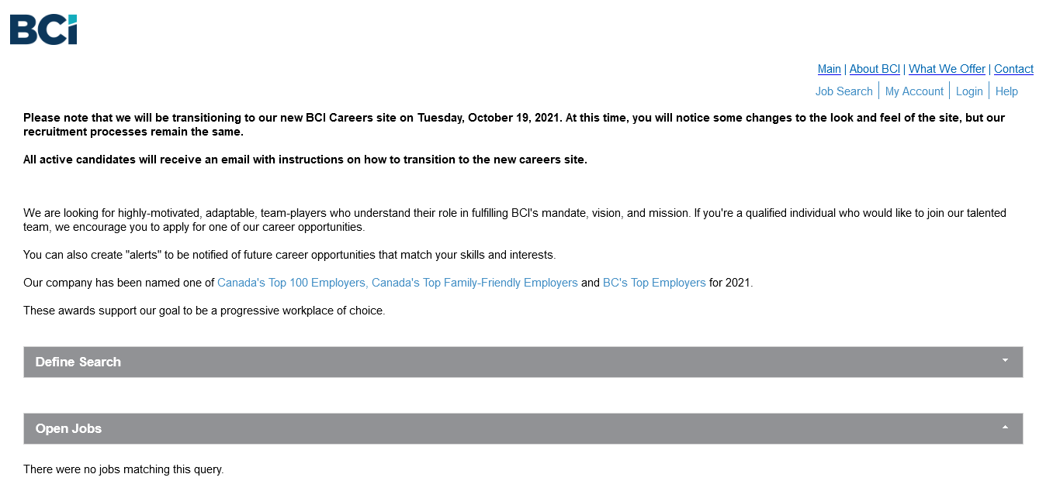Open Canada's Top 100 Employers link
The width and height of the screenshot is (1060, 498).
(291, 283)
